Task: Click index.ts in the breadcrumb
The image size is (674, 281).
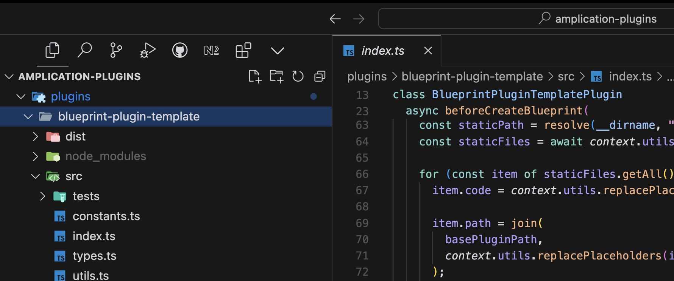Action: pos(630,77)
